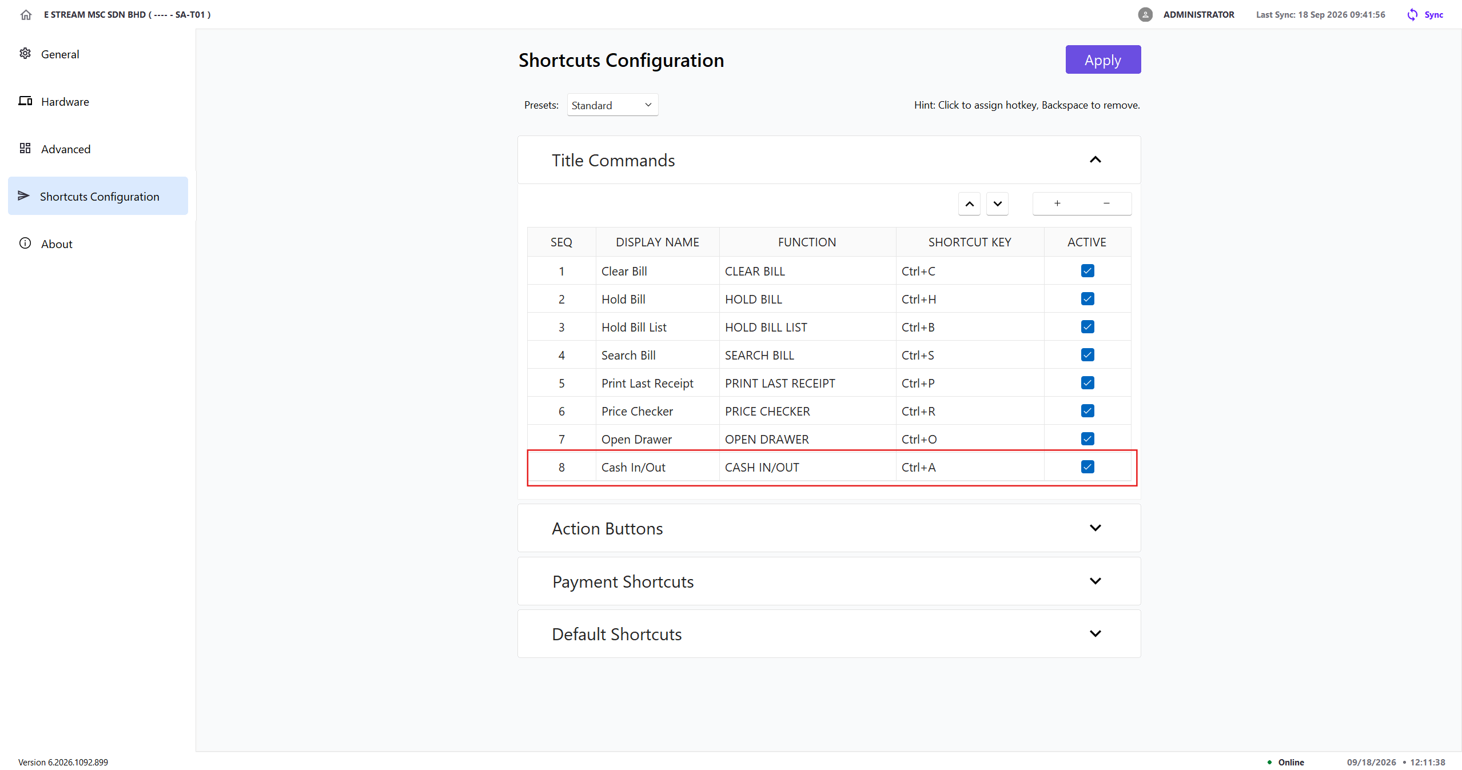Select the Print Last Receipt display name

[658, 383]
